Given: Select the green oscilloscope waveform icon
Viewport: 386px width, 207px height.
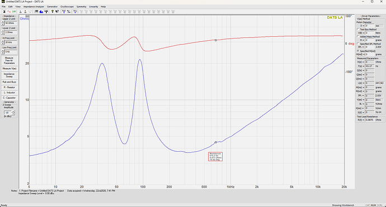Looking at the screenshot, I should pos(14,12).
